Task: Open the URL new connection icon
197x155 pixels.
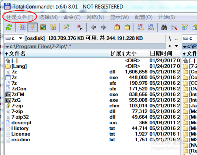Action: coord(151,27)
